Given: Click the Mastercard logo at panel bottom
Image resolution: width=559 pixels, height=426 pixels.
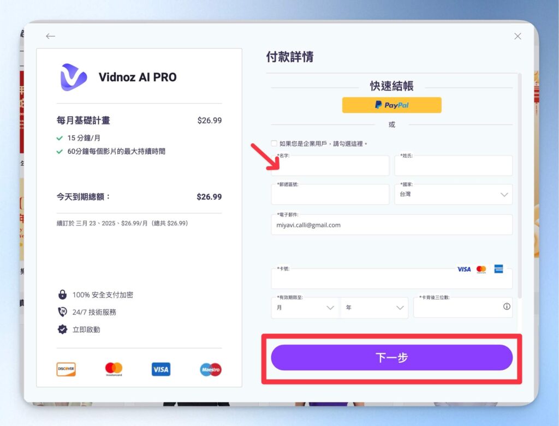Looking at the screenshot, I should coord(114,369).
